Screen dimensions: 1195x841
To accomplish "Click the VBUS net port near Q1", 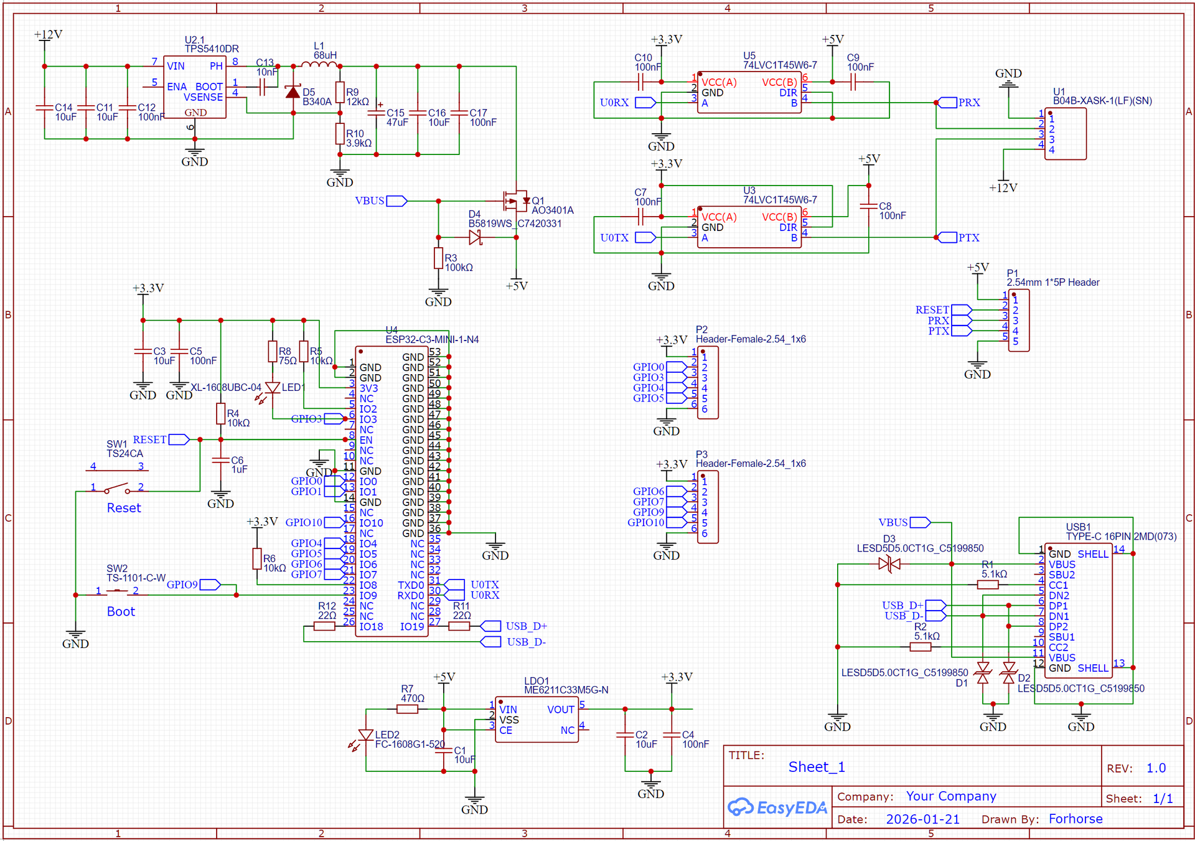I will tap(396, 200).
